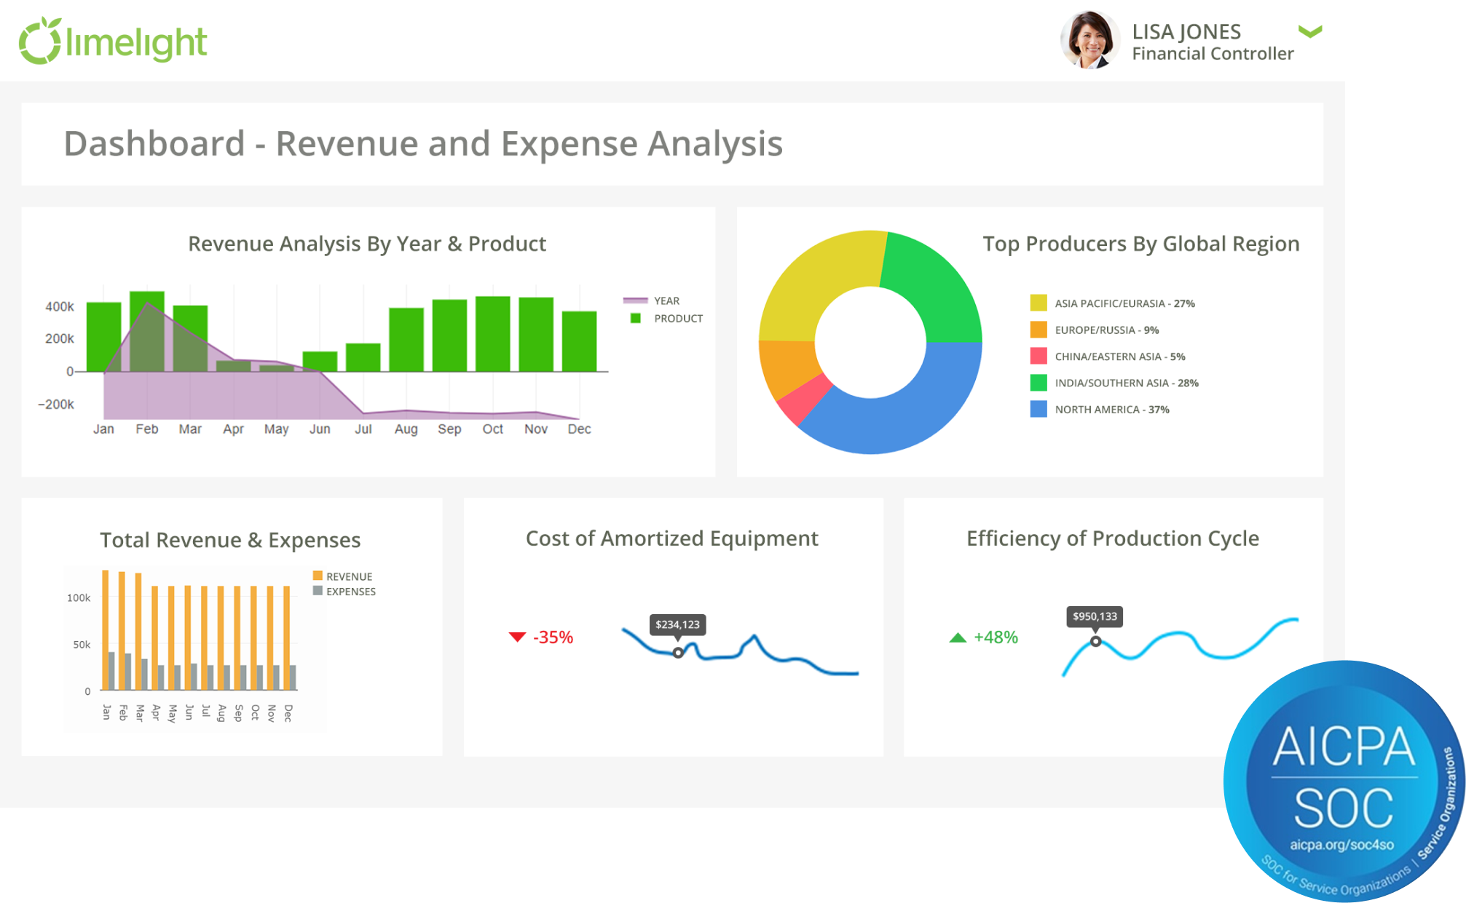This screenshot has height=903, width=1466.
Task: Click the Asia Pacific/Eurasia yellow swatch
Action: pyautogui.click(x=1039, y=303)
